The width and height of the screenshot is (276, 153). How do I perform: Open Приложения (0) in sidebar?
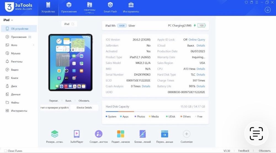pyautogui.click(x=19, y=37)
